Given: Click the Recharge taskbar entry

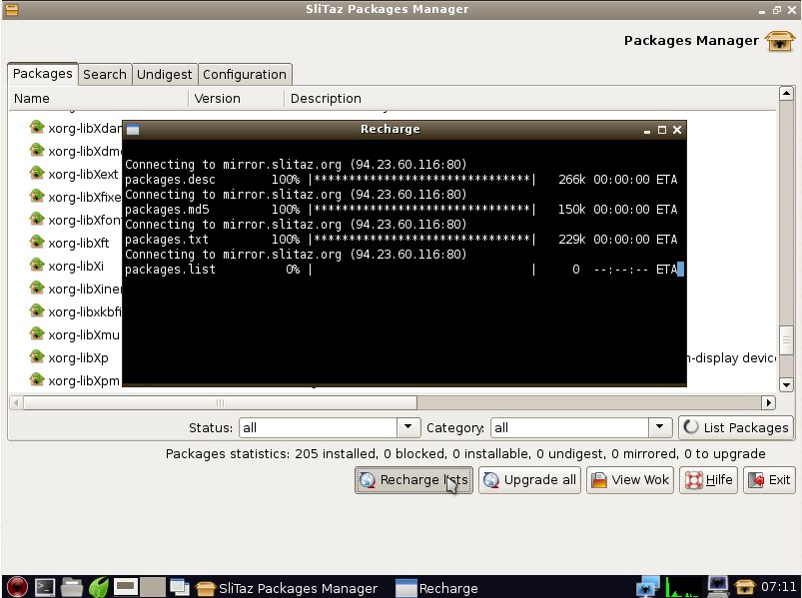Looking at the screenshot, I should point(437,588).
